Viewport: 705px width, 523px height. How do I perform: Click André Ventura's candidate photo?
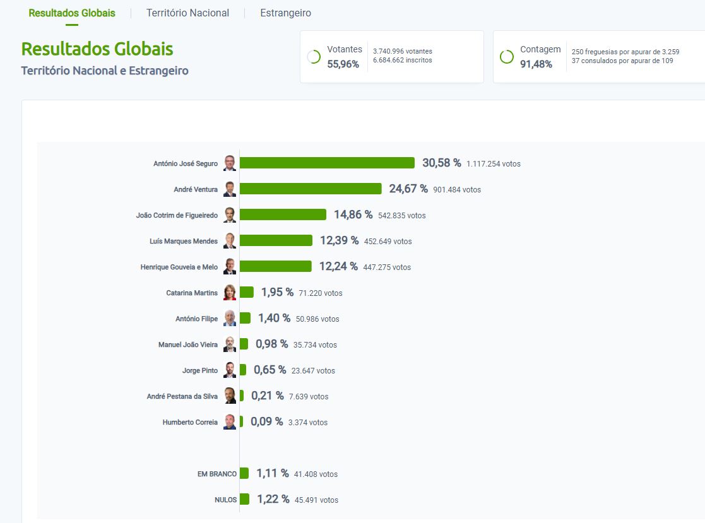230,189
